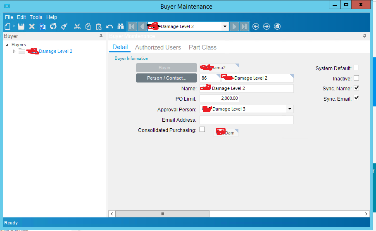Click the buyer ID field
The image size is (376, 231).
tap(219, 68)
